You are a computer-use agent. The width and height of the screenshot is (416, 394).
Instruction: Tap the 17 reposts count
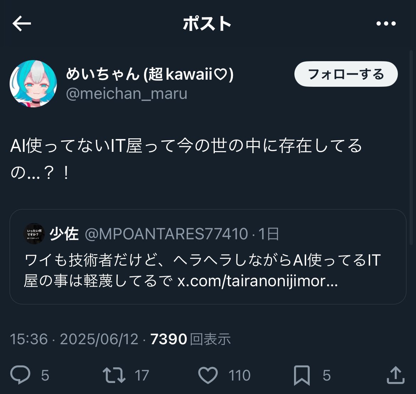[142, 376]
